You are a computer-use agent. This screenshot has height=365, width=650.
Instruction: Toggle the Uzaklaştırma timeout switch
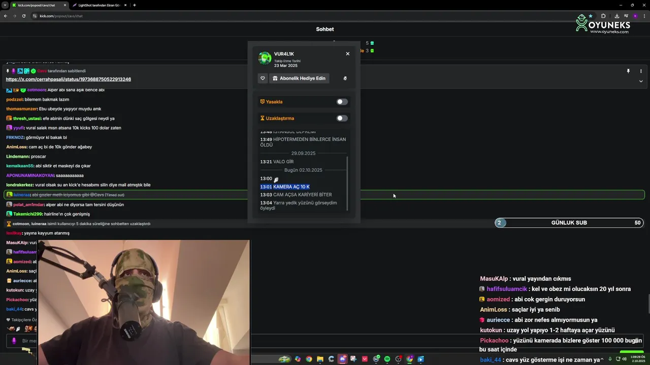click(x=342, y=118)
